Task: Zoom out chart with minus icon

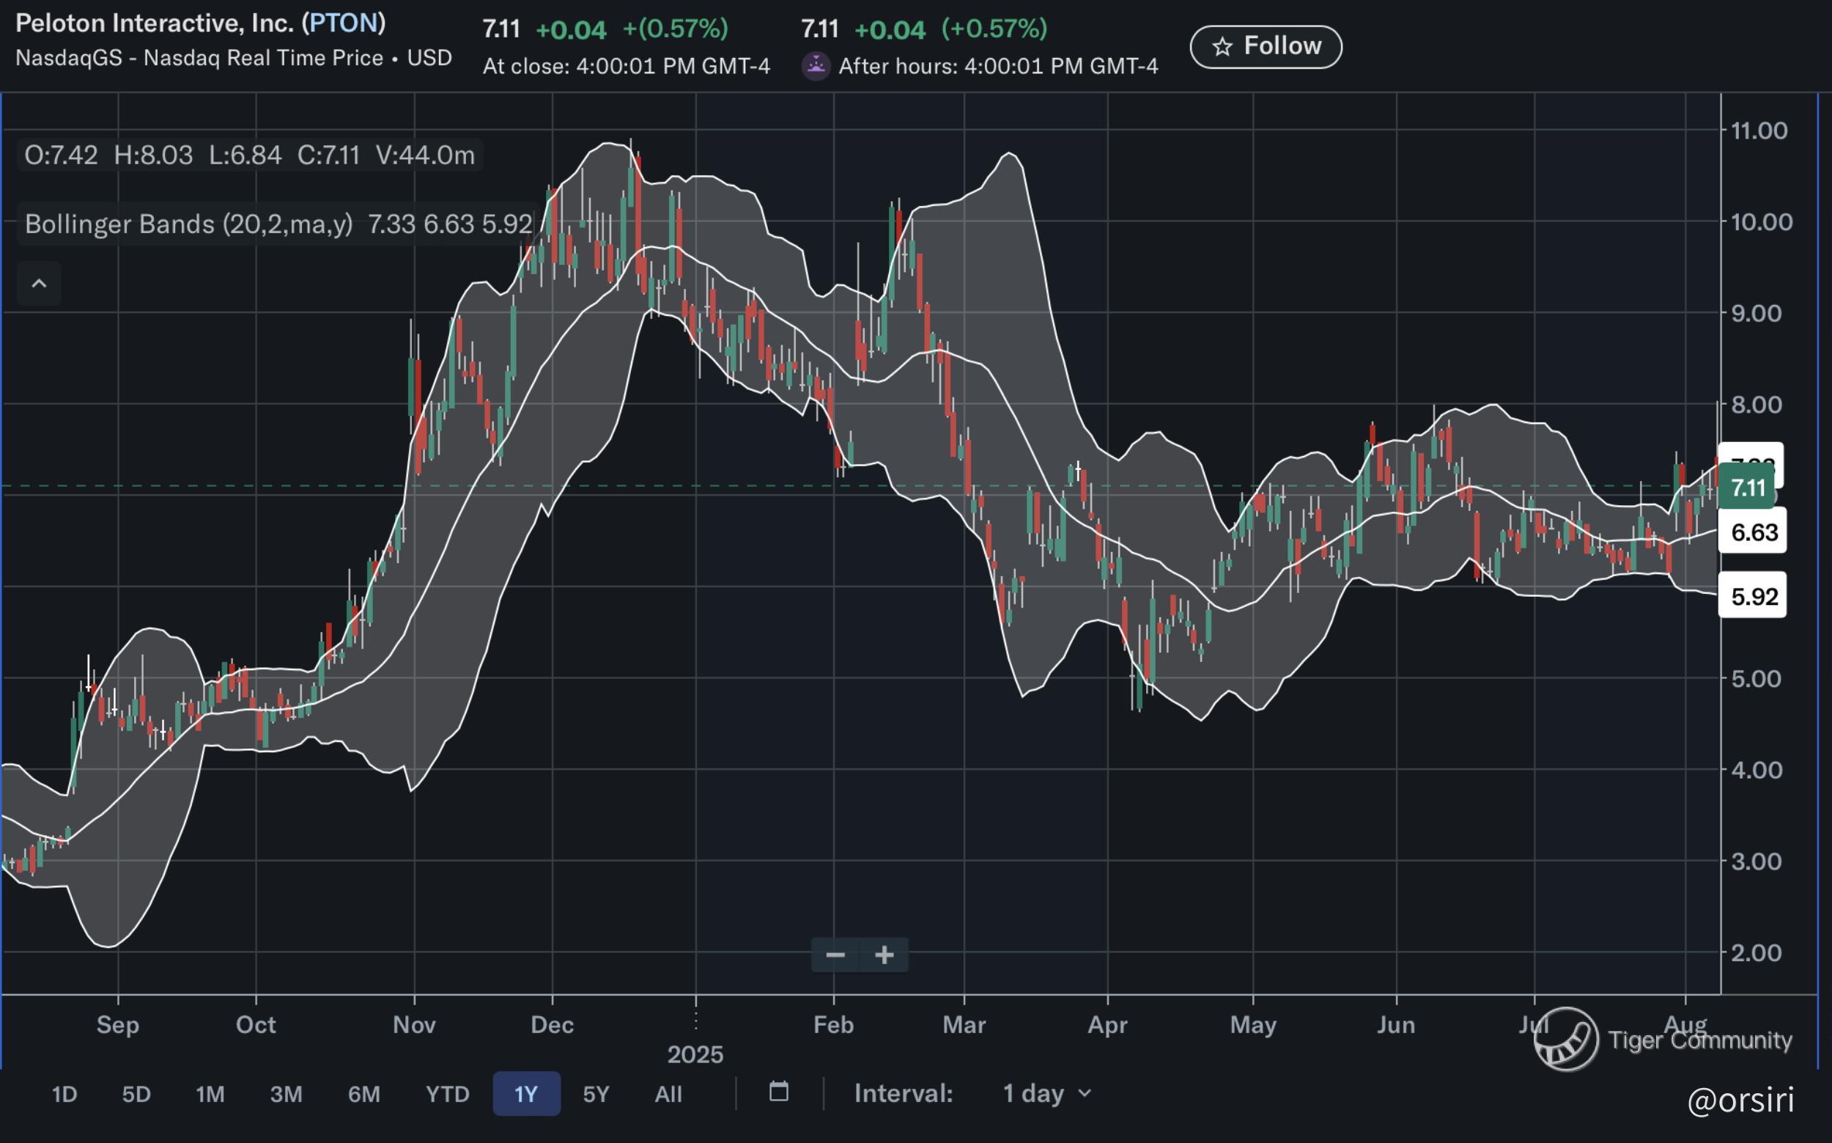Action: 835,955
